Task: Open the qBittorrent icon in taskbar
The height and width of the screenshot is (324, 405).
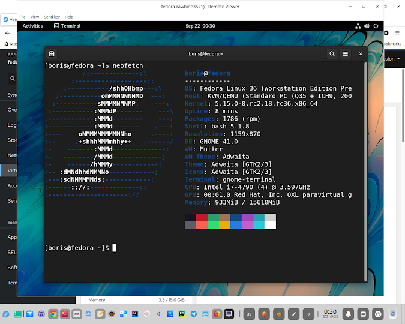Action: [x=88, y=314]
